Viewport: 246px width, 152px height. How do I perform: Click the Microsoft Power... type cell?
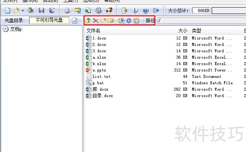[x=212, y=70]
